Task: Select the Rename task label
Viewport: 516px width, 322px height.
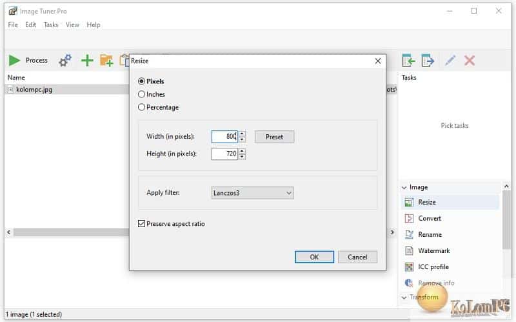Action: [x=430, y=234]
